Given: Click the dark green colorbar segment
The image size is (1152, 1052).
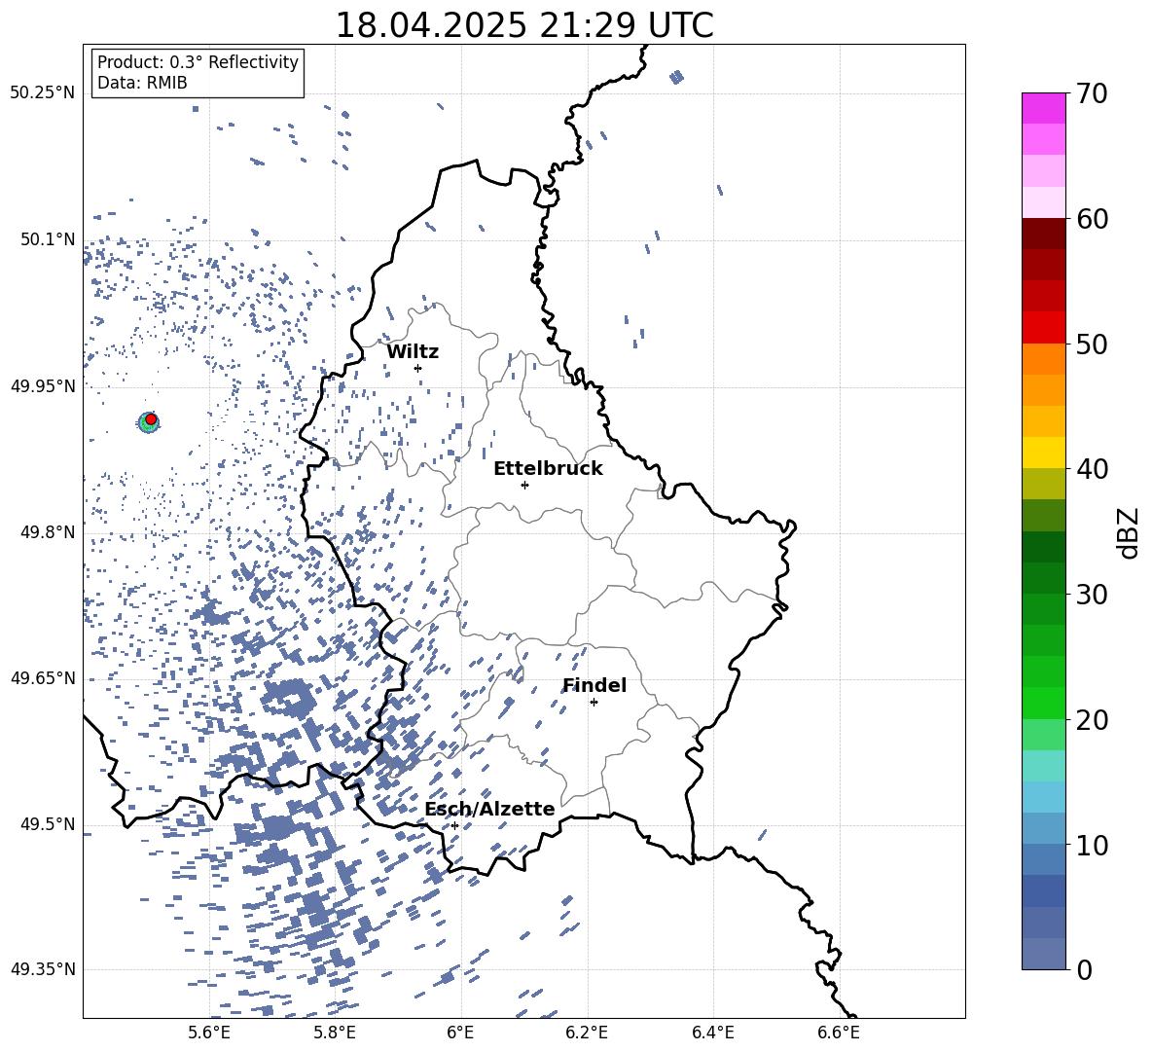Looking at the screenshot, I should [x=1043, y=547].
